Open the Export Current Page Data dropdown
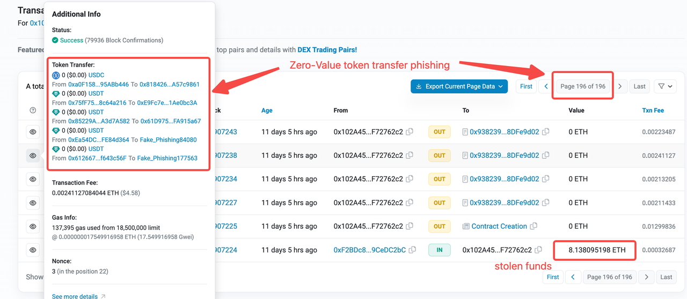The width and height of the screenshot is (687, 299). tap(459, 86)
